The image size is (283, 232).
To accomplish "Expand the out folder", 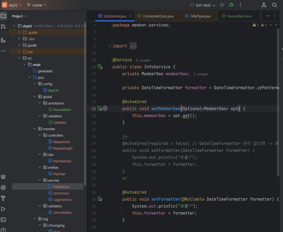I will (x=19, y=51).
